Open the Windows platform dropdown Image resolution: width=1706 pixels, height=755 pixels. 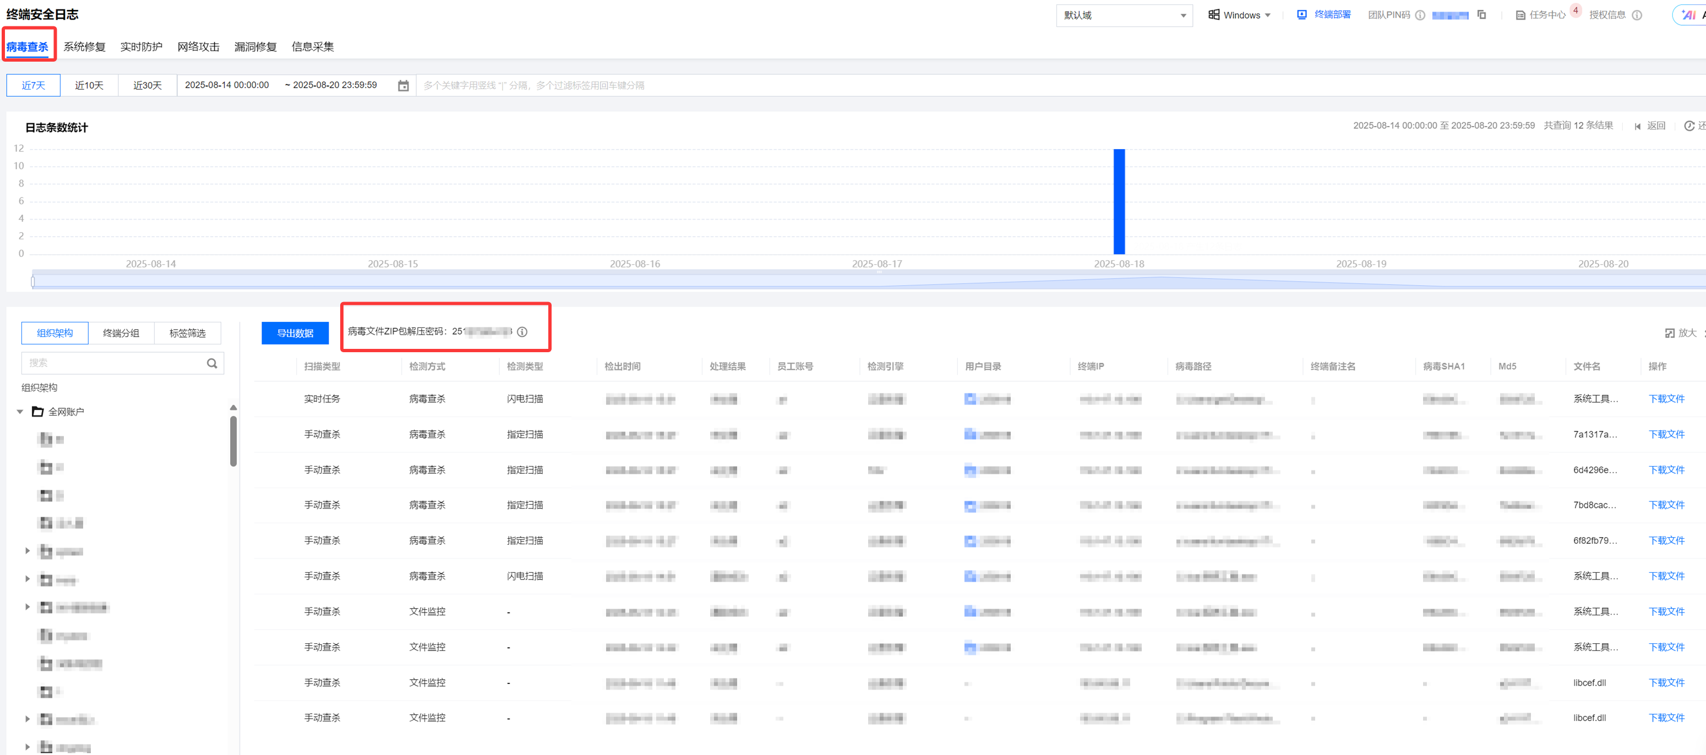(x=1239, y=15)
